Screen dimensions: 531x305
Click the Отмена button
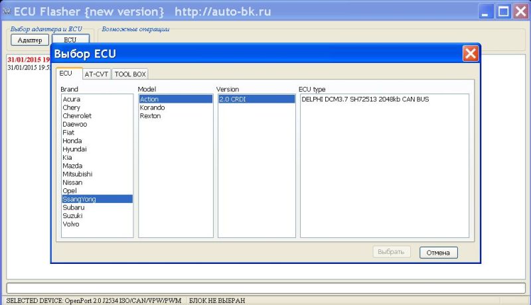(x=438, y=253)
